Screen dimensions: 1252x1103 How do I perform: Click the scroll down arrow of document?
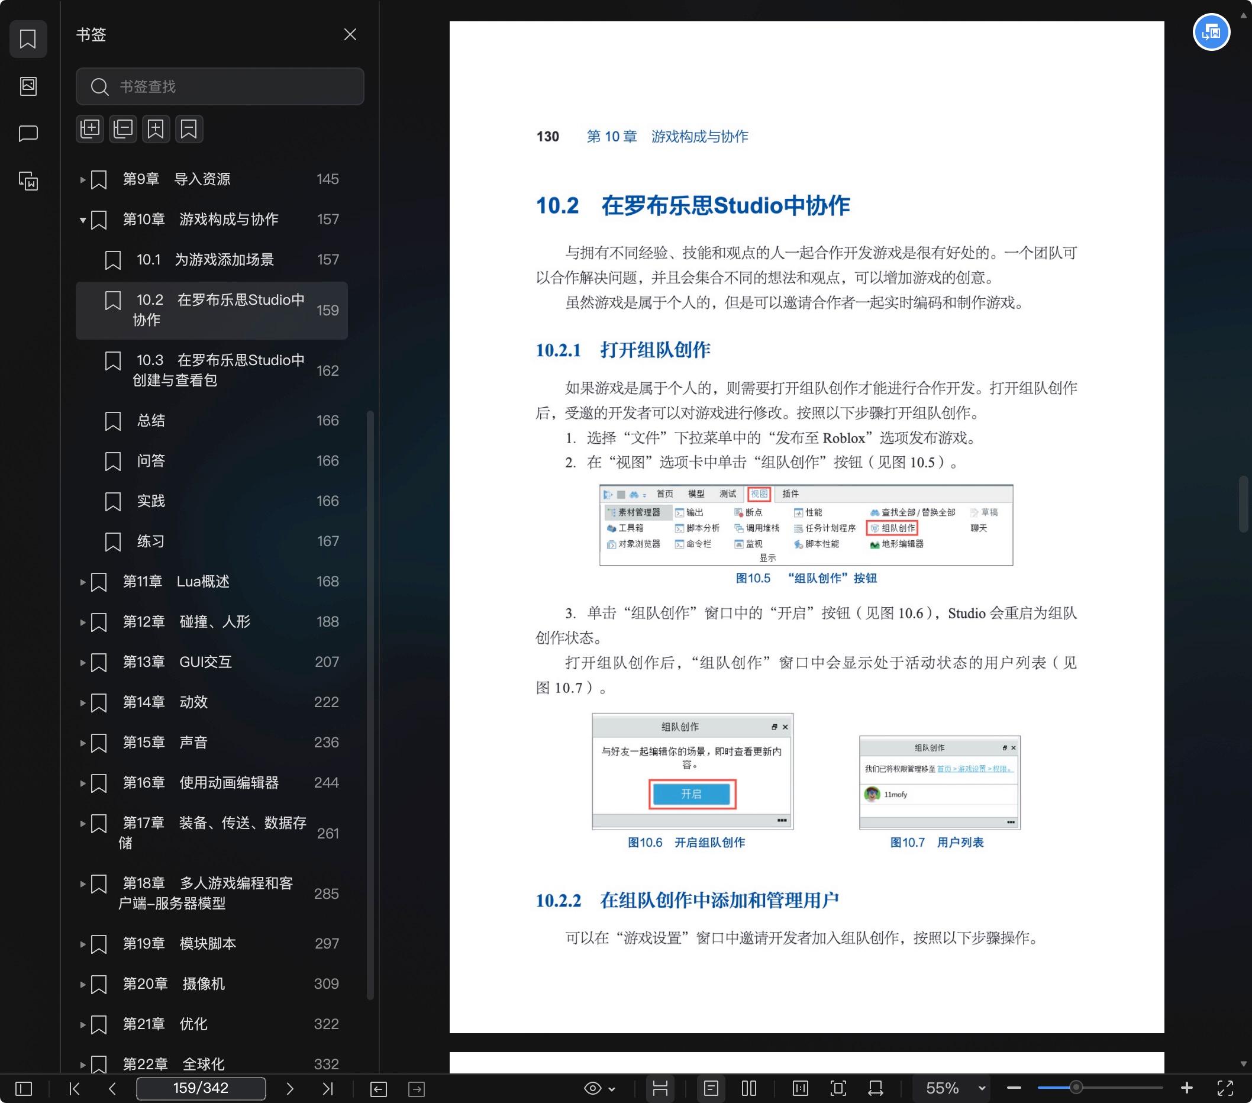(x=1244, y=1065)
